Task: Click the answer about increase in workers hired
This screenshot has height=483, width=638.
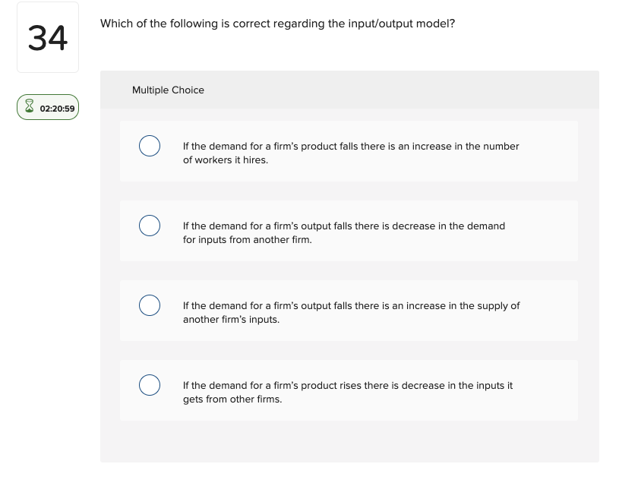Action: (350, 153)
